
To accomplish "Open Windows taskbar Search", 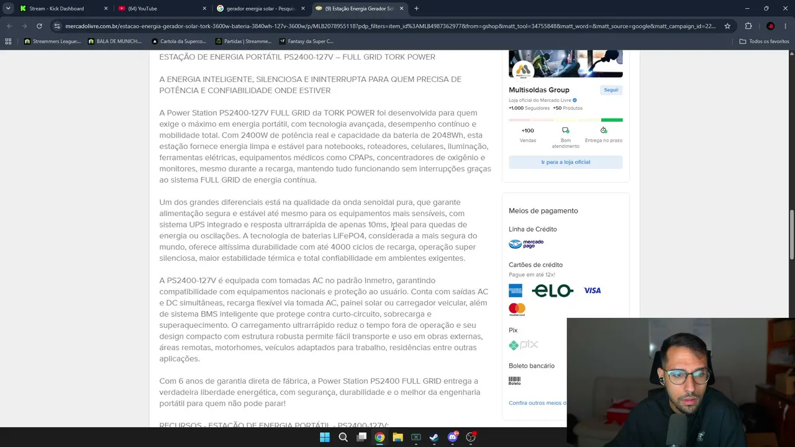I will click(343, 437).
